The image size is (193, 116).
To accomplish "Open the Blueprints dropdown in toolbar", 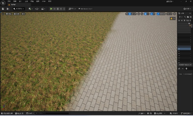I will click(x=37, y=9).
